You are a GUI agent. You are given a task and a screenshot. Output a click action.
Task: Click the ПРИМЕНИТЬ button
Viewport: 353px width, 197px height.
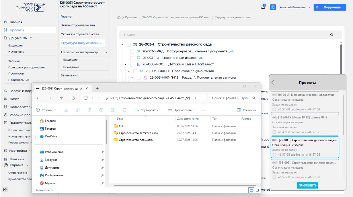point(307,185)
